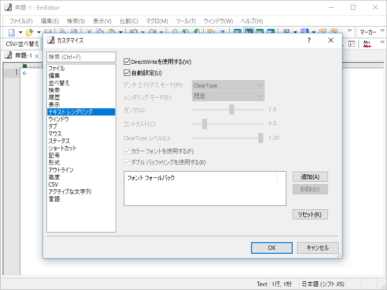Screen dimensions: 387x290
Task: Click the Copy toolbar icon
Action: pyautogui.click(x=100, y=31)
